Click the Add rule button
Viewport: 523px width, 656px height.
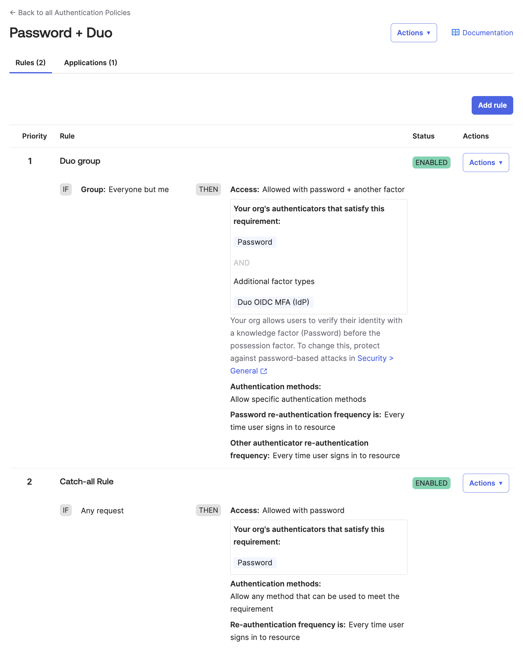click(x=492, y=105)
